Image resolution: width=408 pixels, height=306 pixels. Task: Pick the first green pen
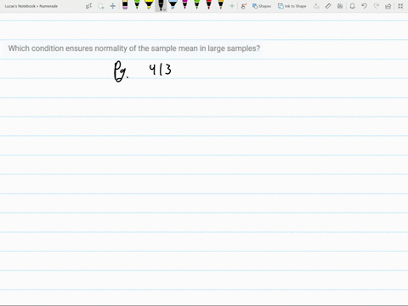coord(137,5)
